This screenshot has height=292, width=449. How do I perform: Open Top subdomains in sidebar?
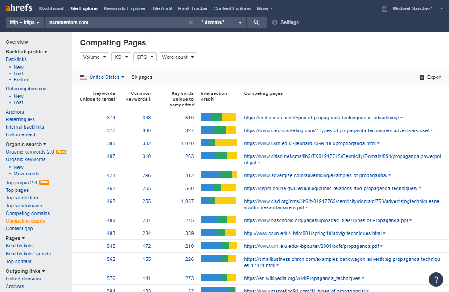pos(24,206)
